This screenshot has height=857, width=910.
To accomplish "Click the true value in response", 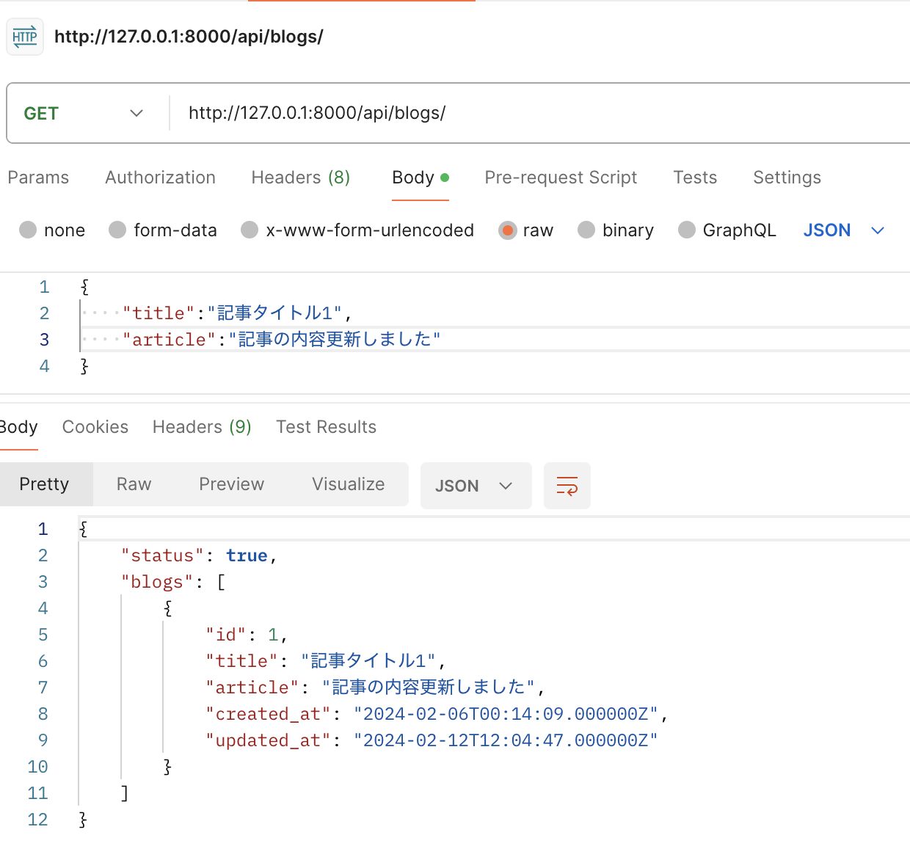I will (247, 555).
